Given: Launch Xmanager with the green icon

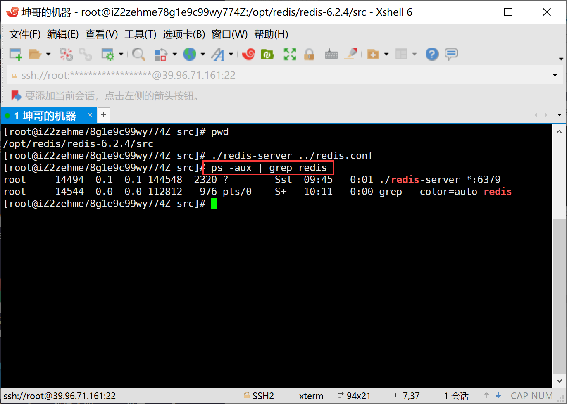Looking at the screenshot, I should click(x=267, y=54).
